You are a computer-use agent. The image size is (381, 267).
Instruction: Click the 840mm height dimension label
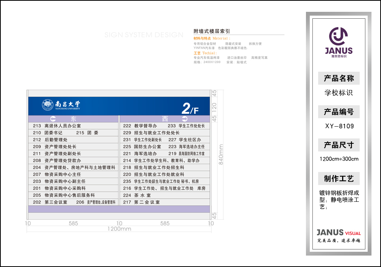pyautogui.click(x=220, y=154)
